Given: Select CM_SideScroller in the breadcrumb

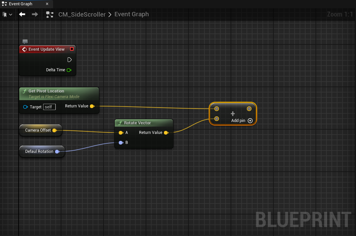Looking at the screenshot, I should coord(82,14).
